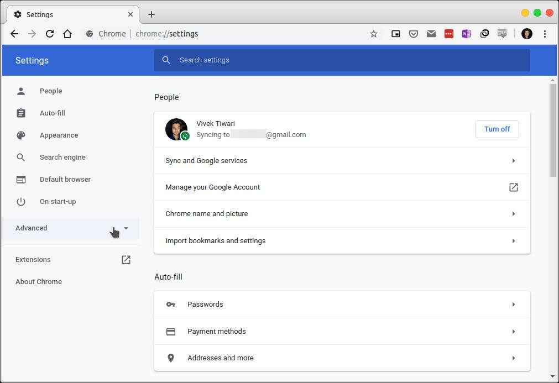Viewport: 559px width, 383px height.
Task: Click the Chrome site info icon in the address bar
Action: [x=90, y=34]
